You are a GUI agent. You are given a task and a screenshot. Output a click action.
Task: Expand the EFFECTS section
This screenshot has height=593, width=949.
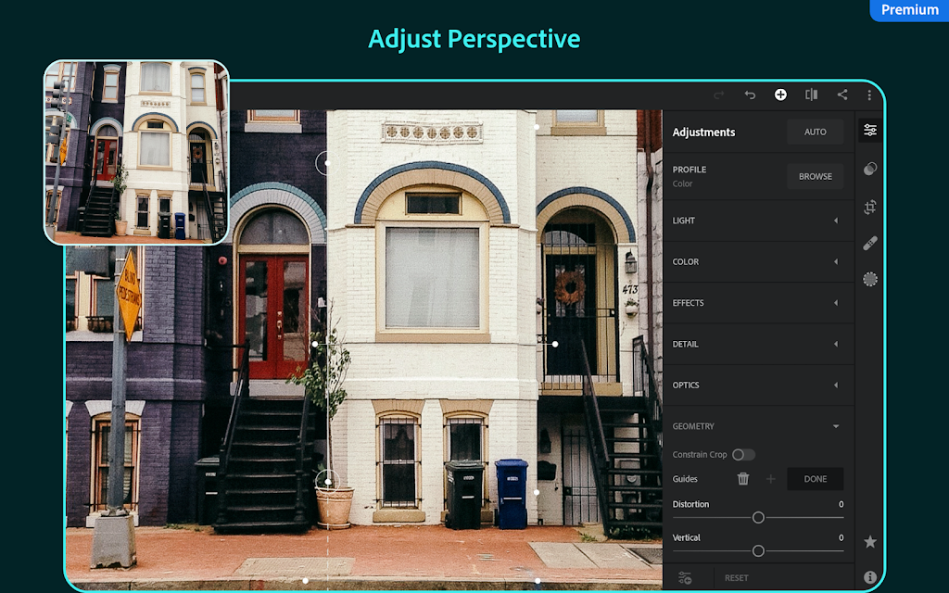(x=759, y=303)
